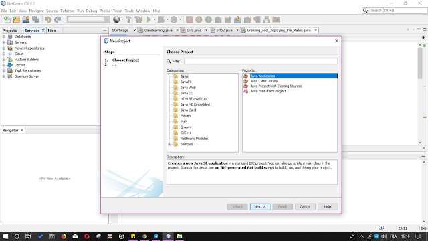Click the Filter text field
The height and width of the screenshot is (241, 428).
pyautogui.click(x=261, y=61)
